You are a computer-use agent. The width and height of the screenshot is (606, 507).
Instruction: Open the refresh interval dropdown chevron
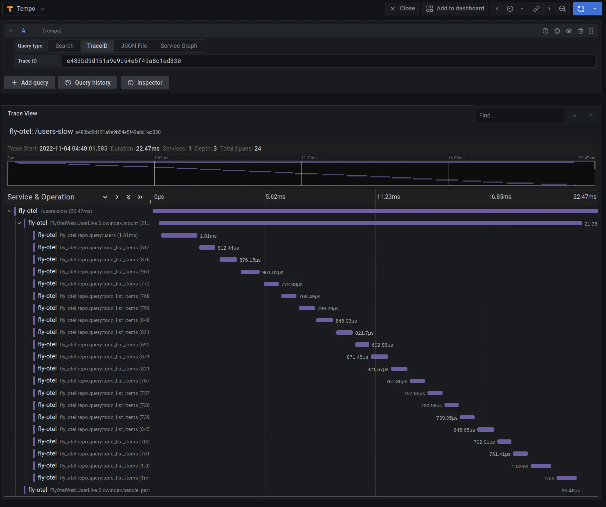(x=595, y=9)
